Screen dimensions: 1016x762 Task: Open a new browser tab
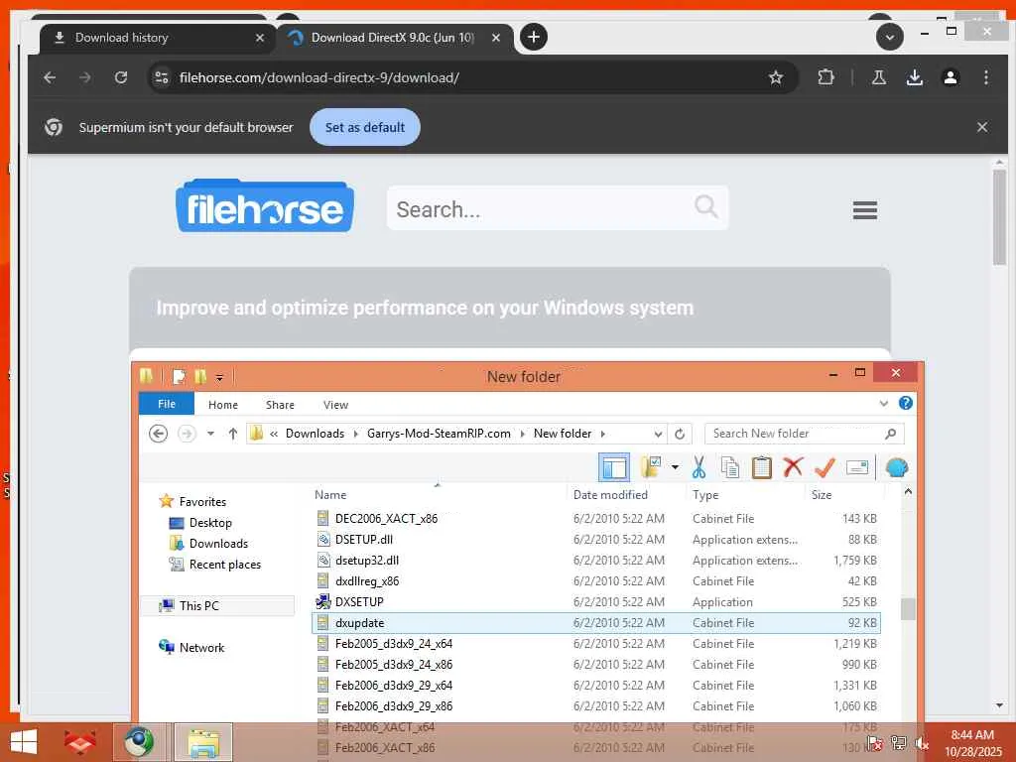pyautogui.click(x=533, y=37)
